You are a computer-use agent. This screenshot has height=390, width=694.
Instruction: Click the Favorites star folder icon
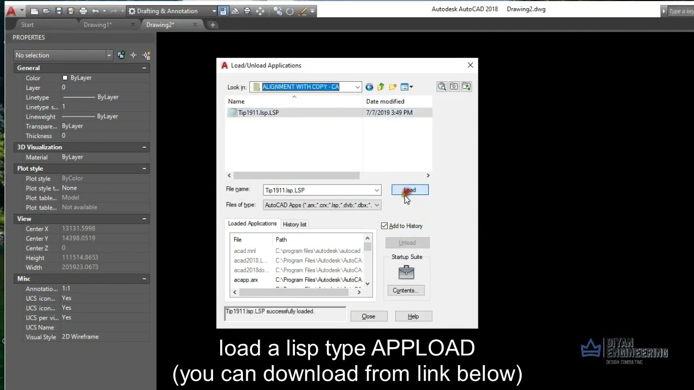click(454, 87)
